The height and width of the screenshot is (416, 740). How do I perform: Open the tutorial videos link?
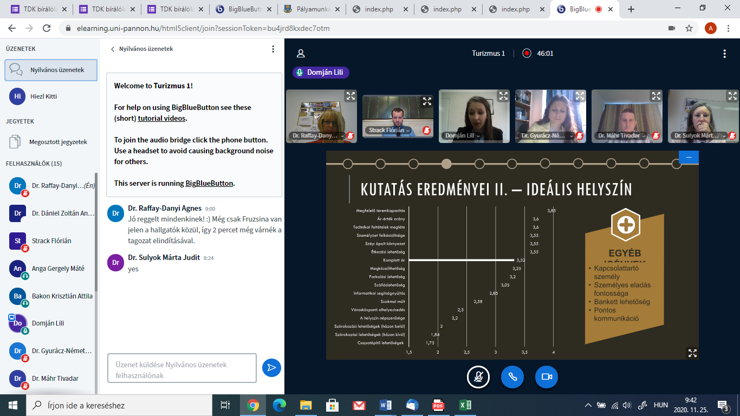(161, 118)
